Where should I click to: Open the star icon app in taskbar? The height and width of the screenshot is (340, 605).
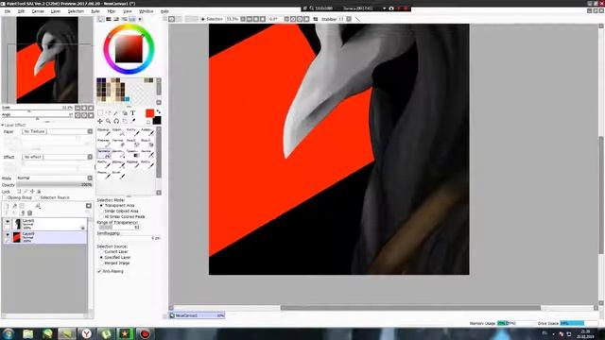click(x=126, y=333)
